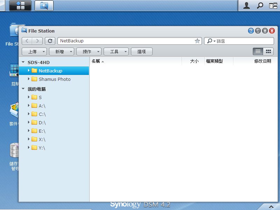The image size is (280, 210).
Task: Go back to previous folder
Action: point(27,41)
